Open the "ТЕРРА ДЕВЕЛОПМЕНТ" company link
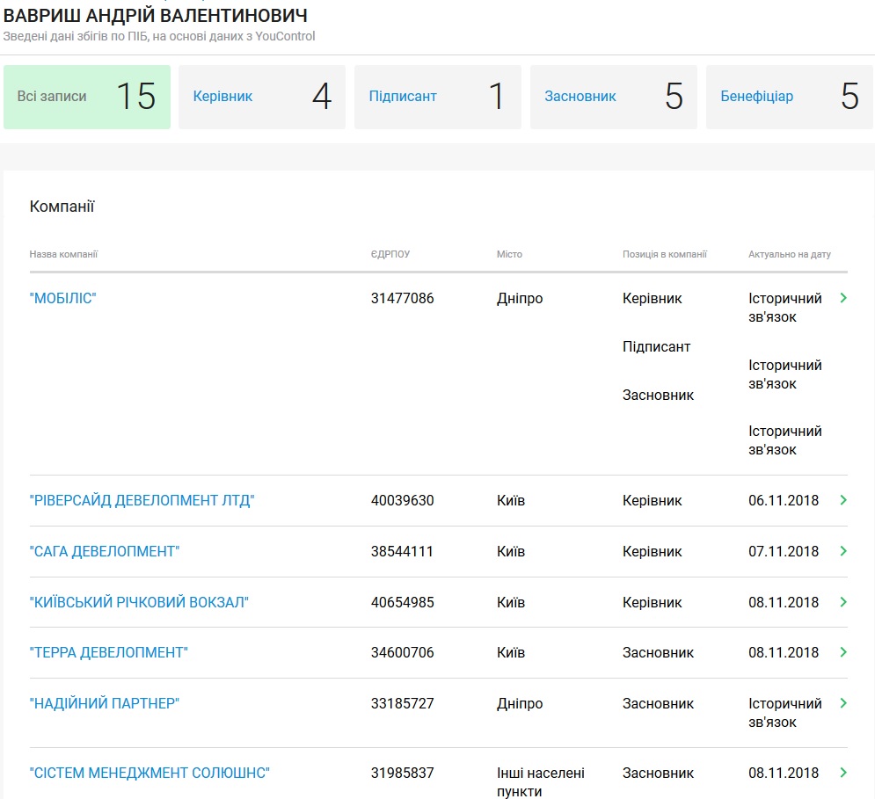875x799 pixels. (109, 653)
